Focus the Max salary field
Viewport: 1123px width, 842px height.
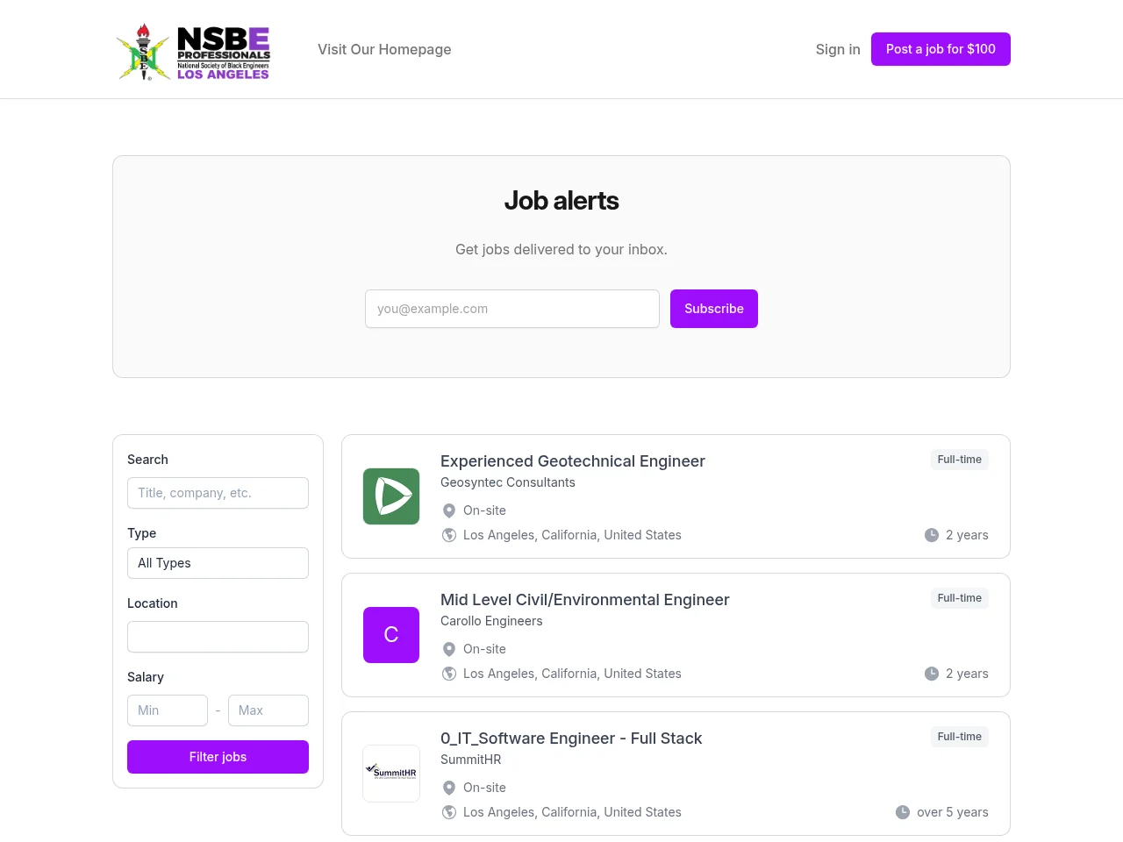pyautogui.click(x=268, y=710)
